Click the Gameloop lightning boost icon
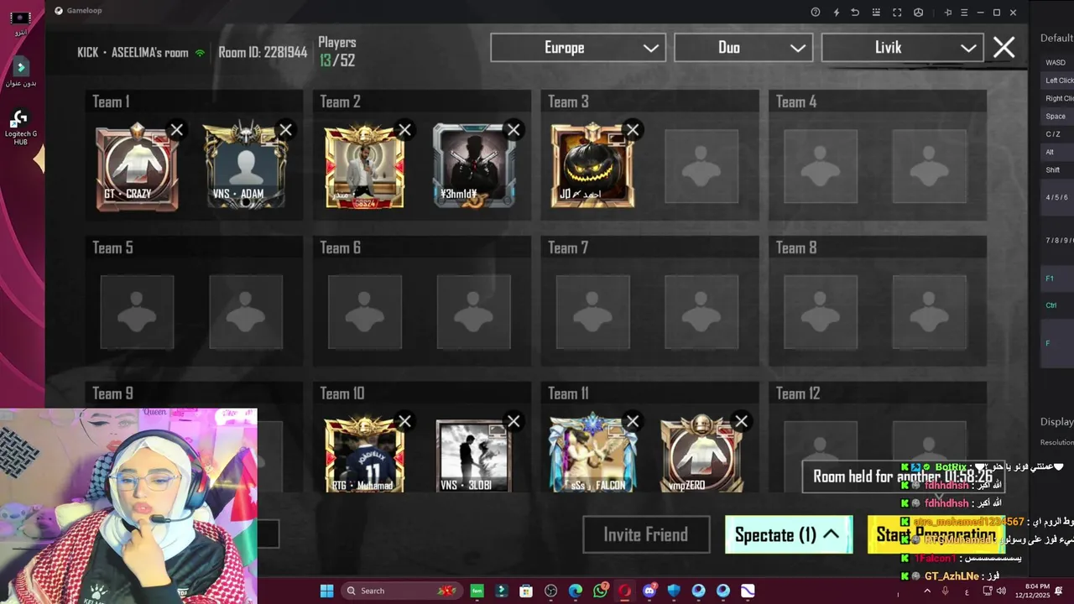The width and height of the screenshot is (1074, 604). pyautogui.click(x=836, y=12)
